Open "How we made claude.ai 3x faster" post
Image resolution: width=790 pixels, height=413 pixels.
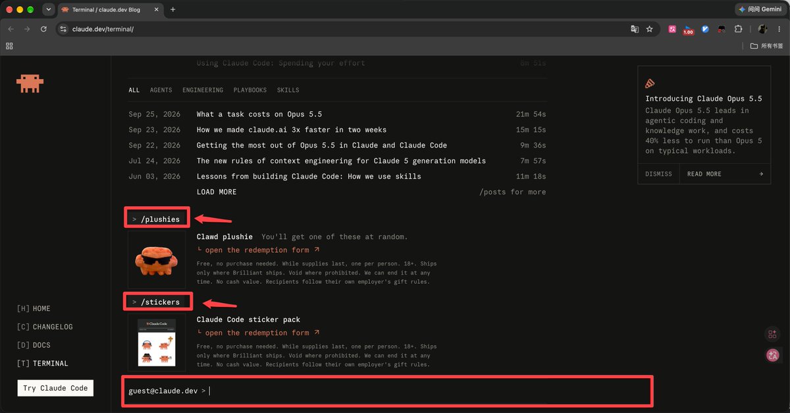pyautogui.click(x=292, y=130)
